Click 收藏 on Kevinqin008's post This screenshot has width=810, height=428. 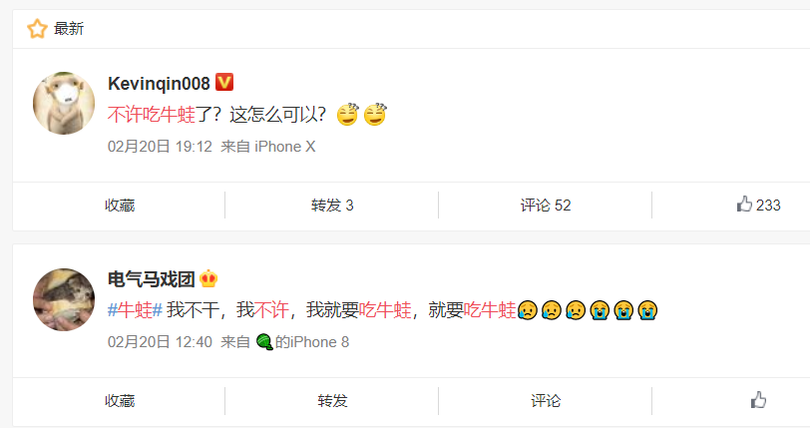click(x=120, y=206)
